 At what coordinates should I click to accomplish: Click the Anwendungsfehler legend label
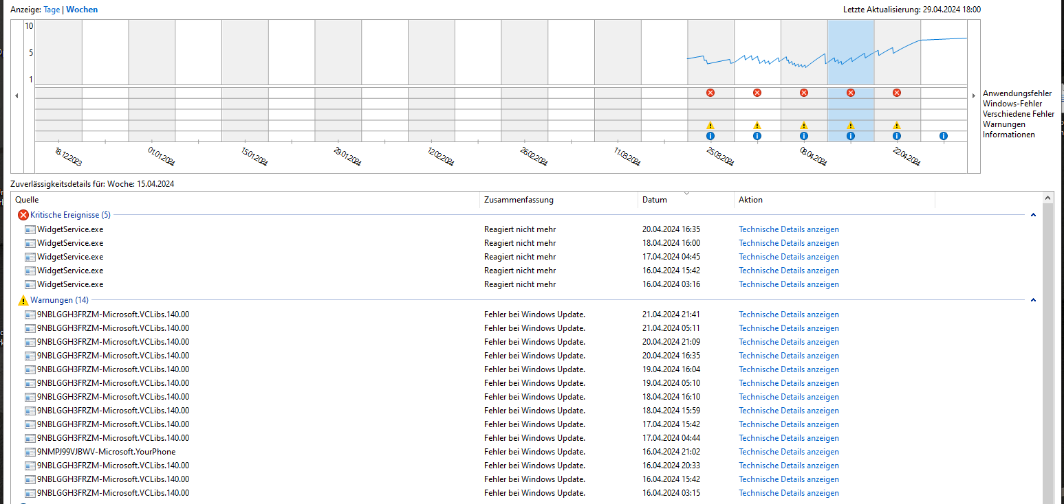tap(1017, 93)
